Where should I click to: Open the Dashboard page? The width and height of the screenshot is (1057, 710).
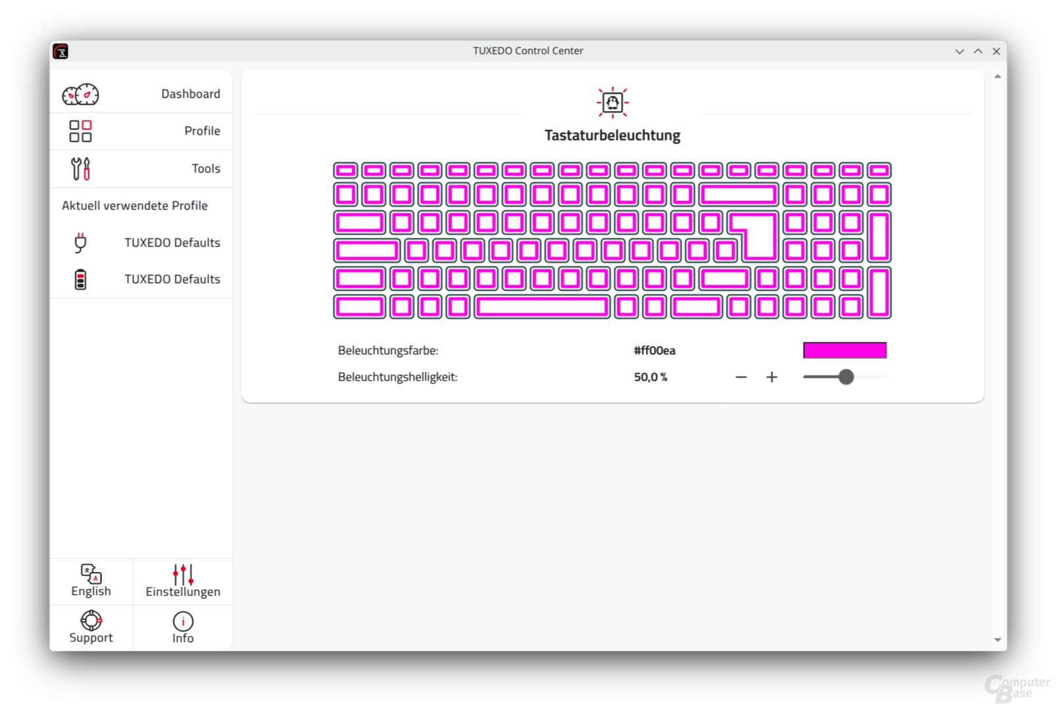141,94
